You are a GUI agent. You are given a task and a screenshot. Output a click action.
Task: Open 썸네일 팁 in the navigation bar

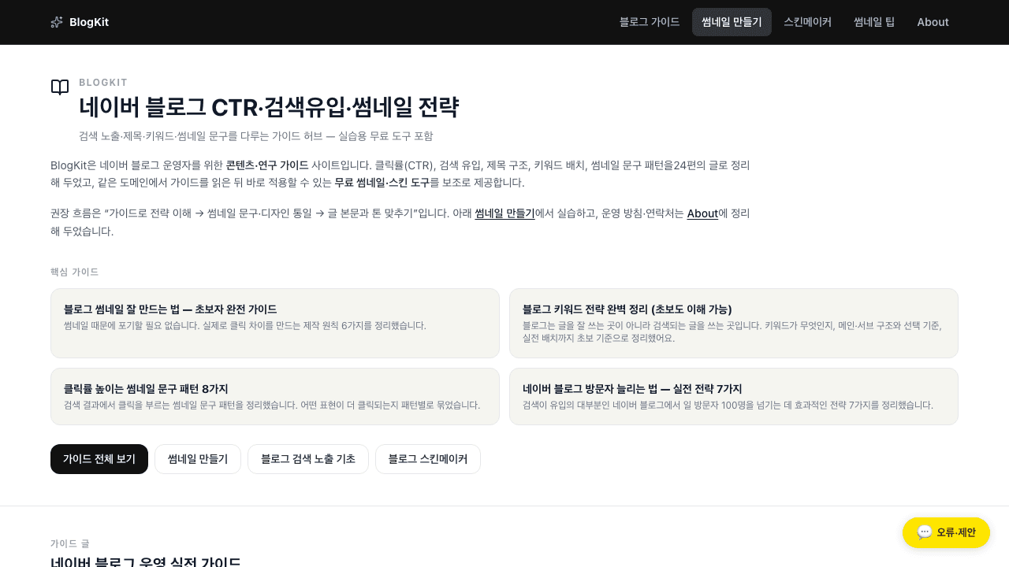(874, 22)
